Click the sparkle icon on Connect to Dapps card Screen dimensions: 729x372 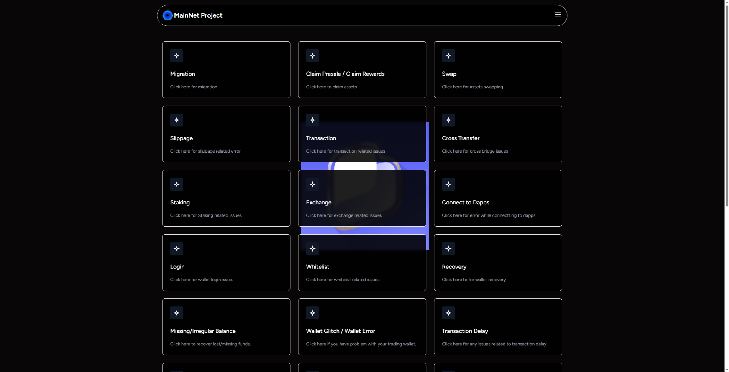(x=448, y=184)
